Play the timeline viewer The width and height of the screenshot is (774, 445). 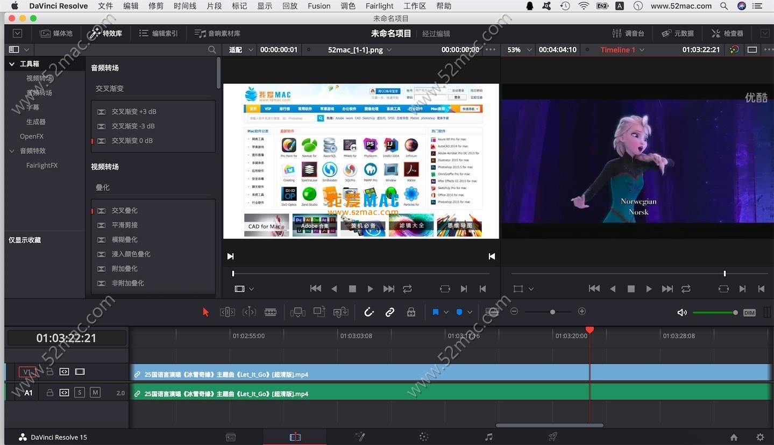coord(649,289)
